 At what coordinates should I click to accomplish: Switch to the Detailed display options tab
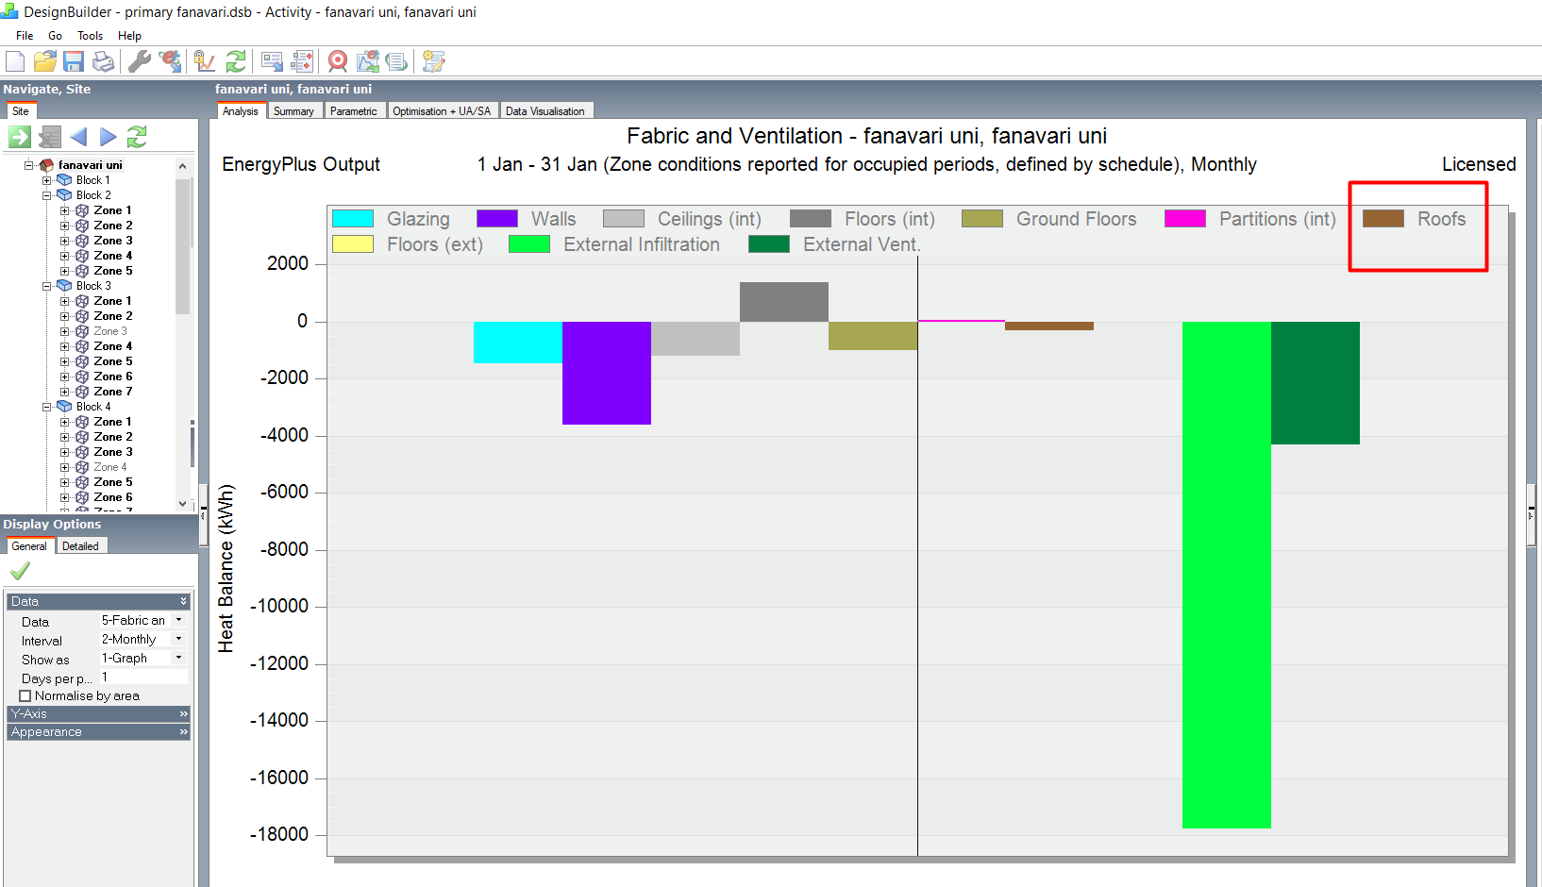pyautogui.click(x=81, y=546)
